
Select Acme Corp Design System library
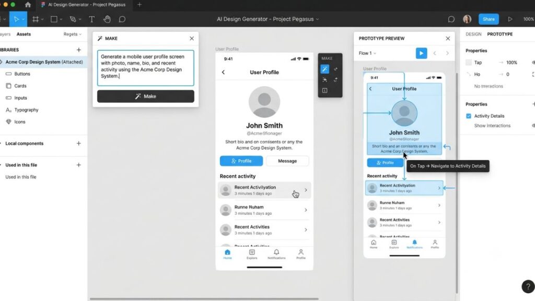[x=44, y=62]
